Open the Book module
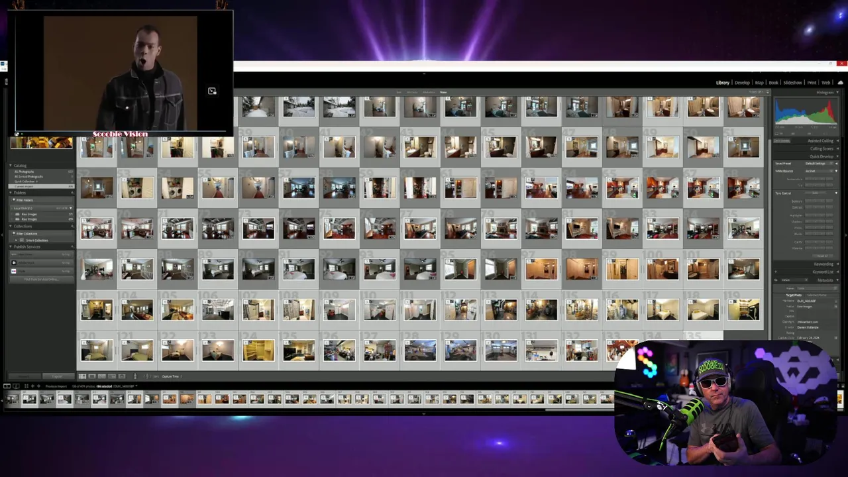This screenshot has height=477, width=848. click(x=773, y=83)
